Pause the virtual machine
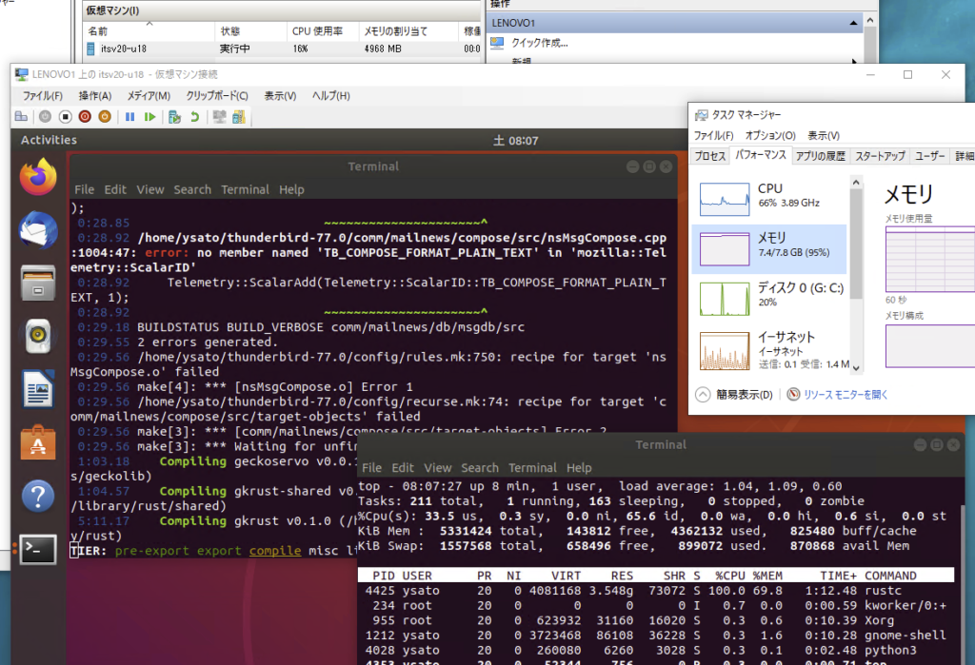 point(129,117)
